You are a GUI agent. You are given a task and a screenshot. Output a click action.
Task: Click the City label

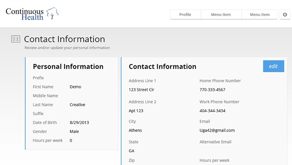(132, 122)
